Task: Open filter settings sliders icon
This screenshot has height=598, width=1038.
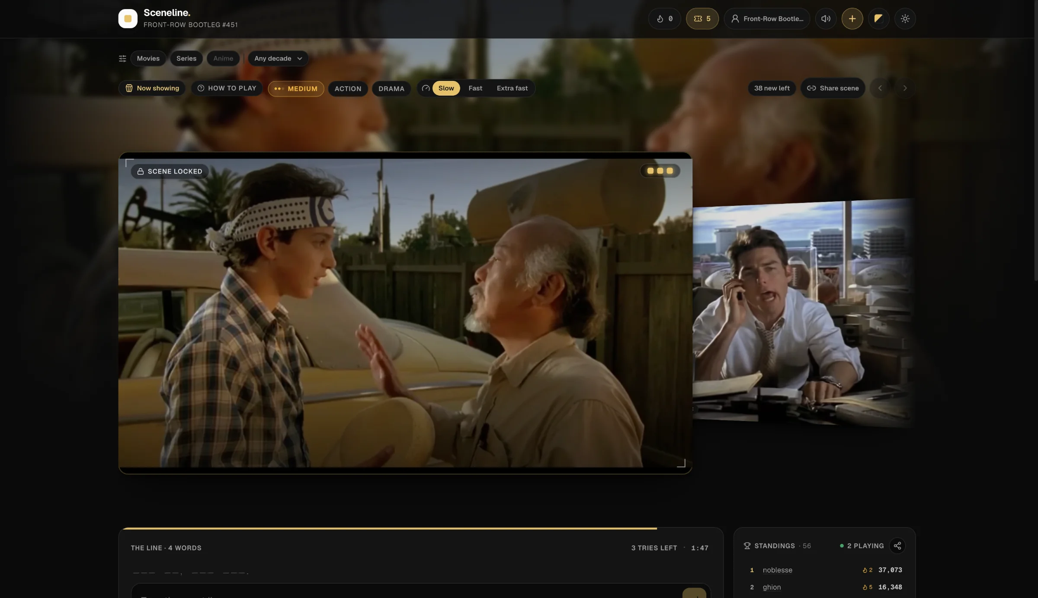Action: tap(122, 58)
